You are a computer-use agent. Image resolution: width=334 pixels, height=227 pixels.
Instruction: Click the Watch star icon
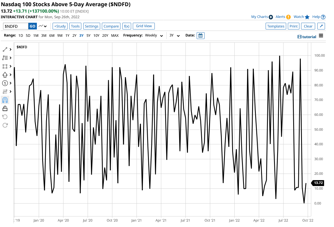pos(307,17)
